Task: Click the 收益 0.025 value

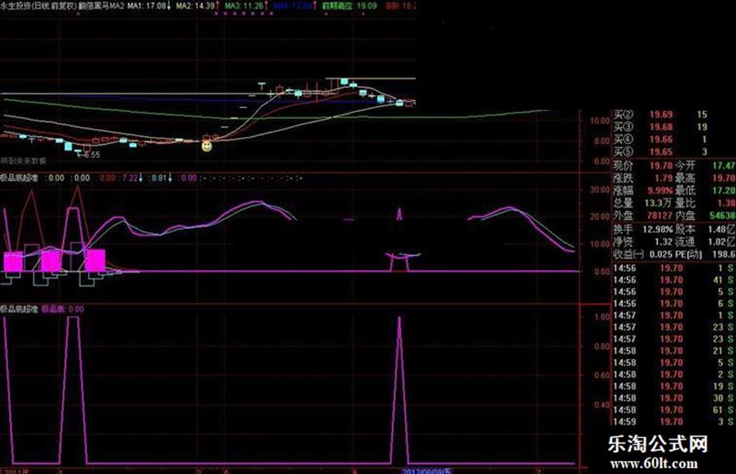Action: pyautogui.click(x=661, y=255)
